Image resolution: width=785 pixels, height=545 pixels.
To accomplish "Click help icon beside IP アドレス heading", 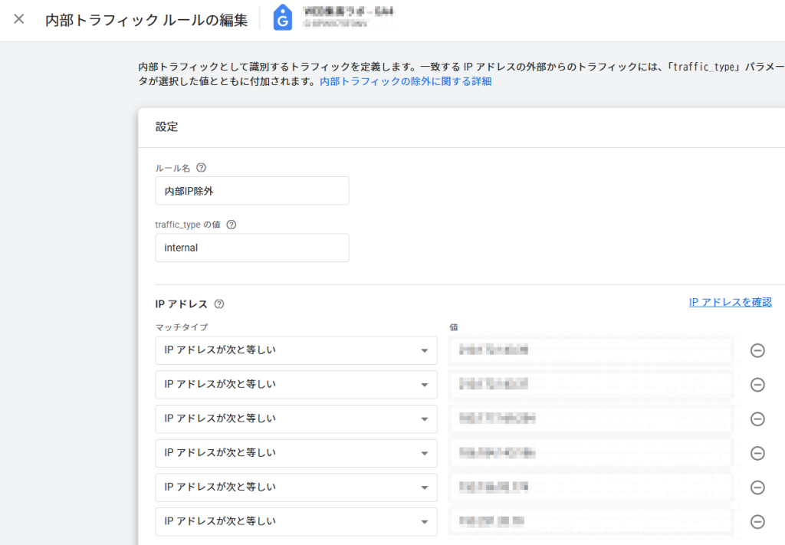I will coord(219,304).
